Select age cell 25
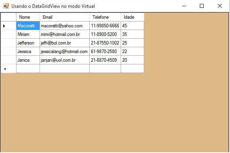Screen dimensions: 230x153 132,43
